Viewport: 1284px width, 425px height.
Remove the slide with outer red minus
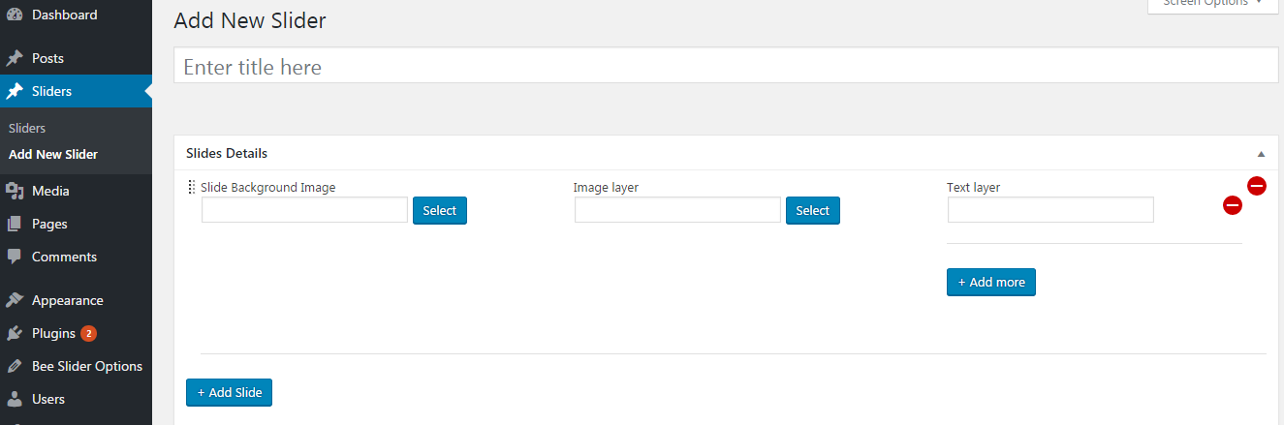click(x=1256, y=186)
